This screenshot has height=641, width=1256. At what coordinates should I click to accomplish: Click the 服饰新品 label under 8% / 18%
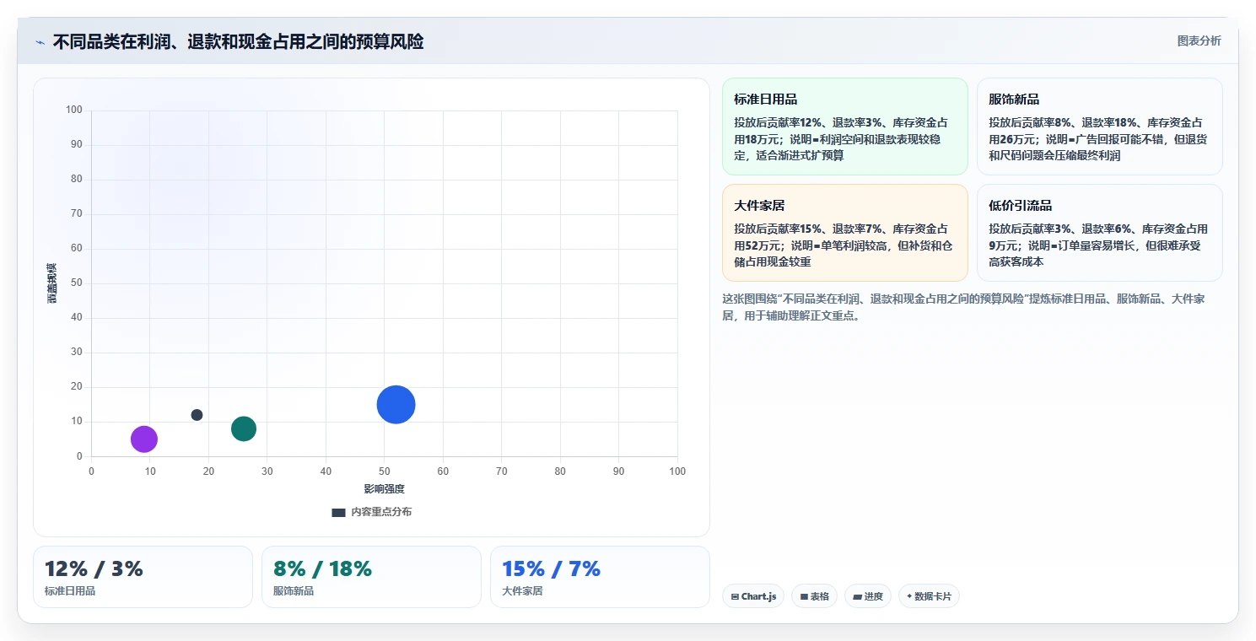point(294,591)
